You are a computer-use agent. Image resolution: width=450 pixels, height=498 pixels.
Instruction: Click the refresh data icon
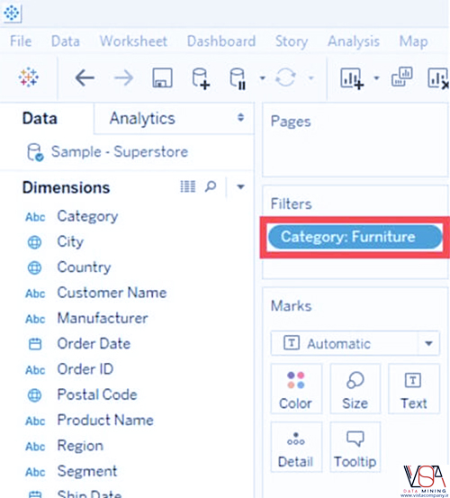point(285,77)
